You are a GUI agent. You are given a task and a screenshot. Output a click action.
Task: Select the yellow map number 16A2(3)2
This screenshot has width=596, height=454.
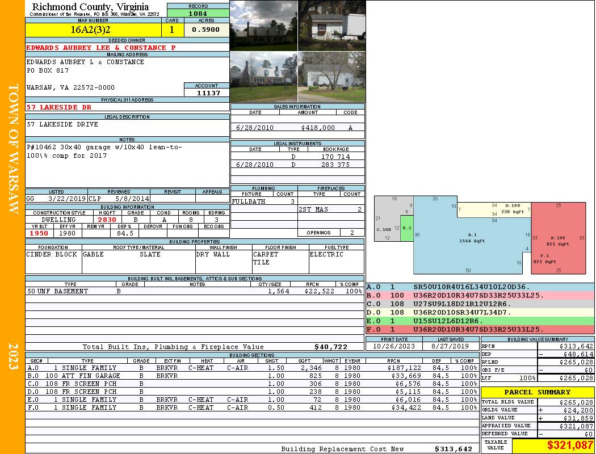94,29
